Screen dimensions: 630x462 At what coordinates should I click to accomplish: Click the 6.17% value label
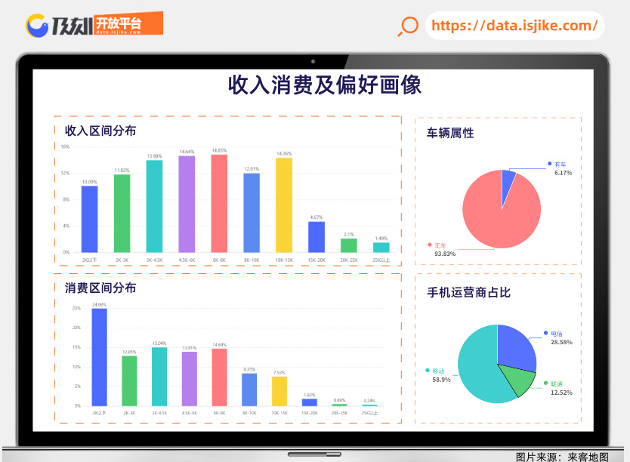[x=564, y=173]
